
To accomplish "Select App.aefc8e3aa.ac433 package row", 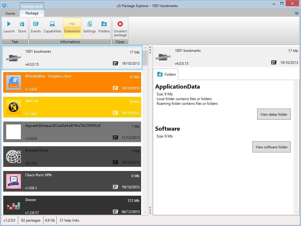I will pyautogui.click(x=72, y=132).
